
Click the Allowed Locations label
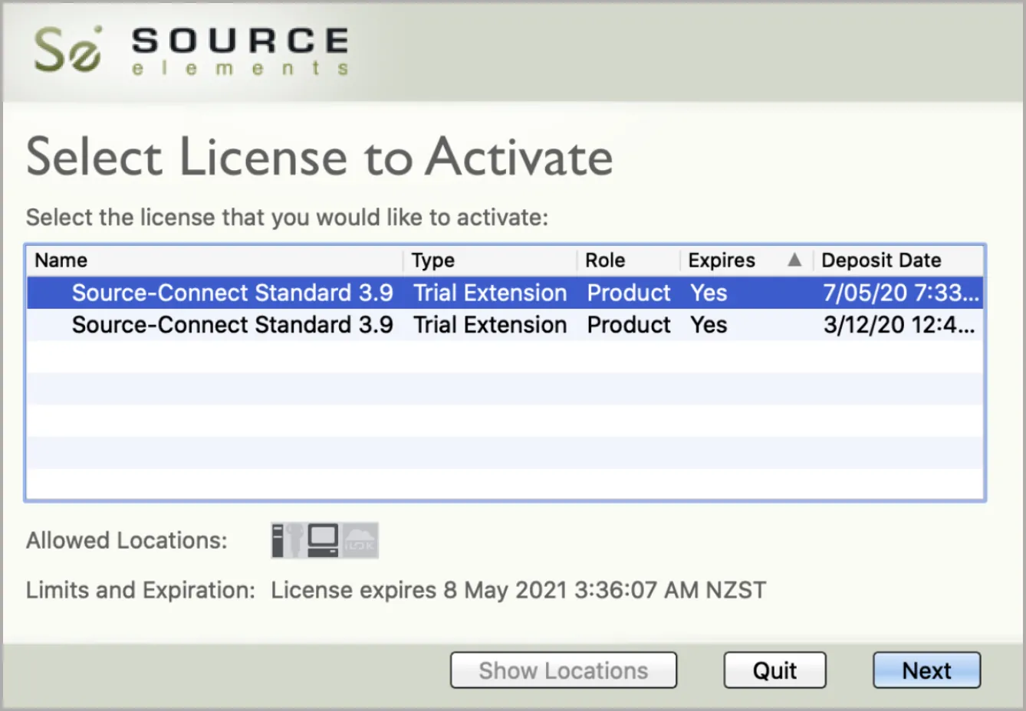[127, 540]
